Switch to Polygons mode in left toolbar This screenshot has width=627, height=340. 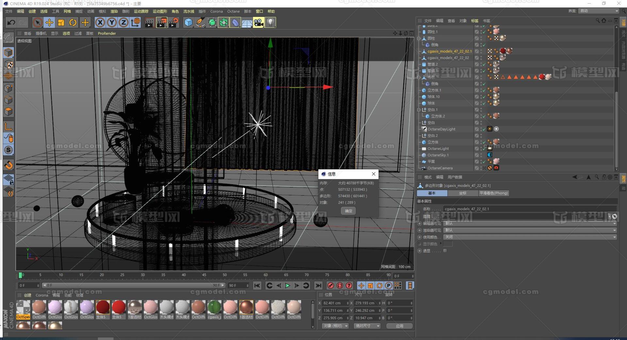(8, 112)
